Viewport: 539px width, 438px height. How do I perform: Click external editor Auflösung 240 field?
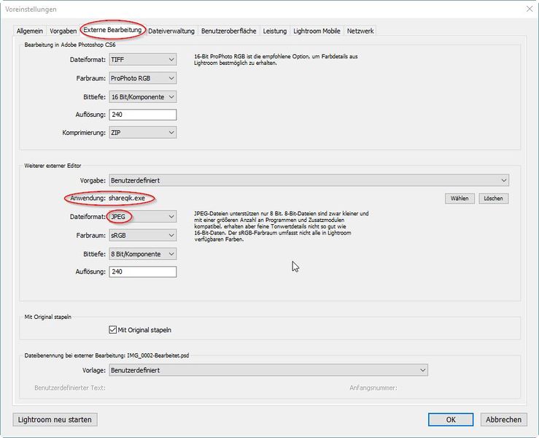(143, 272)
